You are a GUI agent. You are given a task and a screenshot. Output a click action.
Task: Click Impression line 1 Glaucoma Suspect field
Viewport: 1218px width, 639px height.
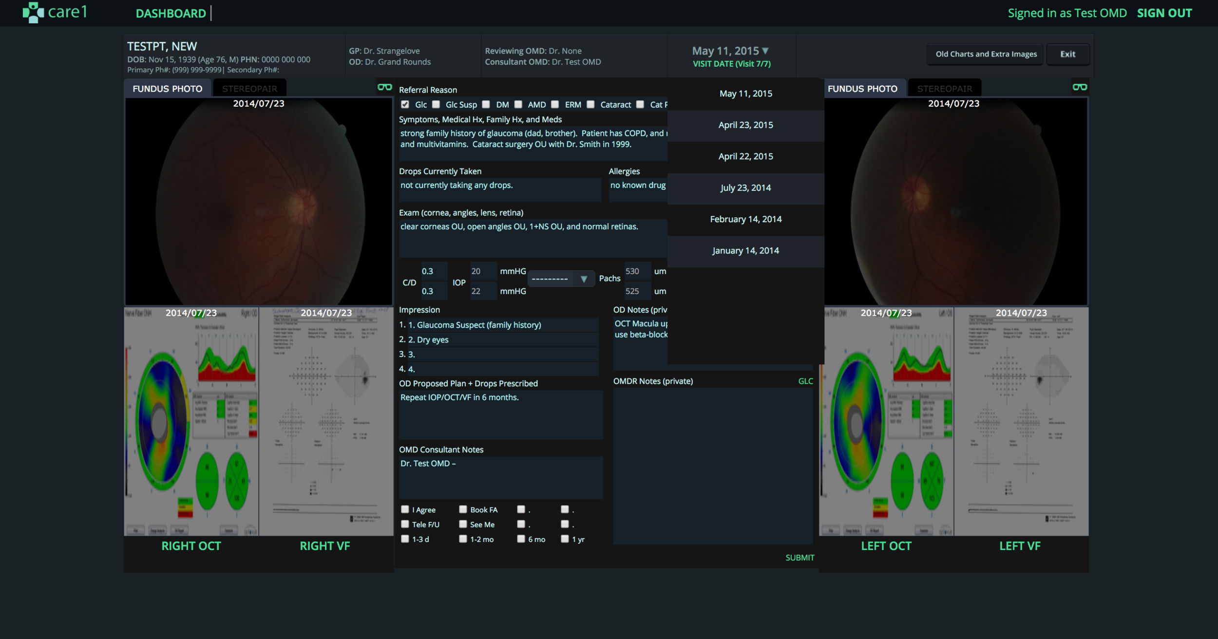pyautogui.click(x=503, y=325)
